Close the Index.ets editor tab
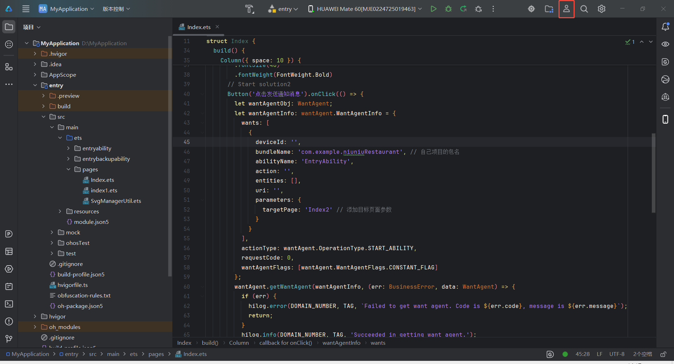Screen dimensions: 674x364 tap(217, 27)
